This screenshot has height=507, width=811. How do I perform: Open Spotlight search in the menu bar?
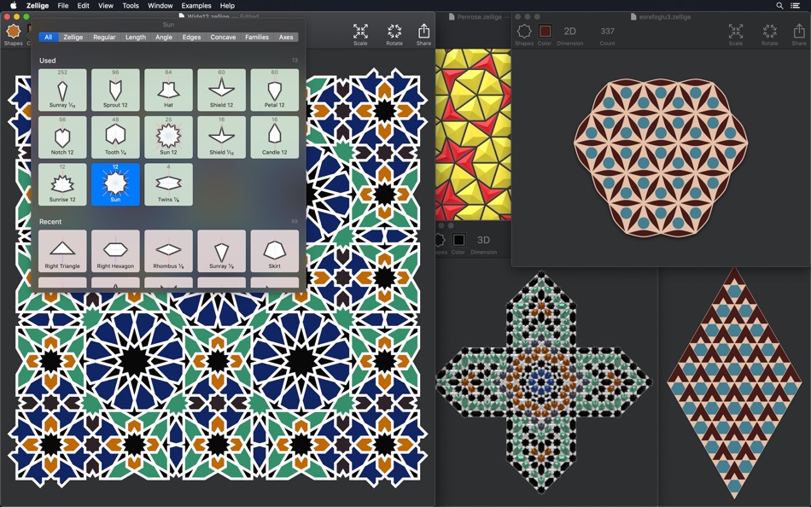(x=779, y=6)
